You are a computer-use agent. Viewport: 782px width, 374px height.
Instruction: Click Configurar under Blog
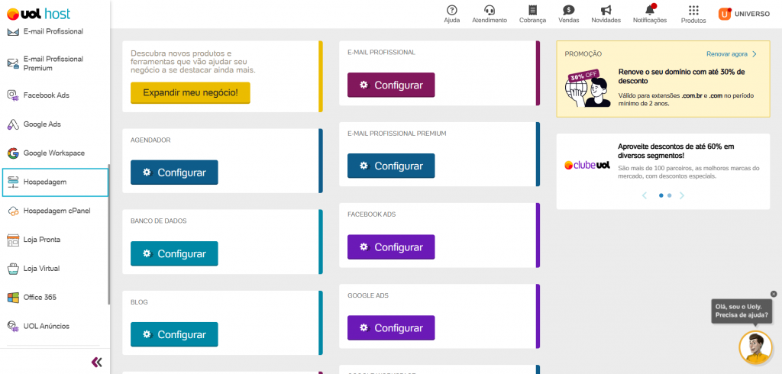point(174,334)
